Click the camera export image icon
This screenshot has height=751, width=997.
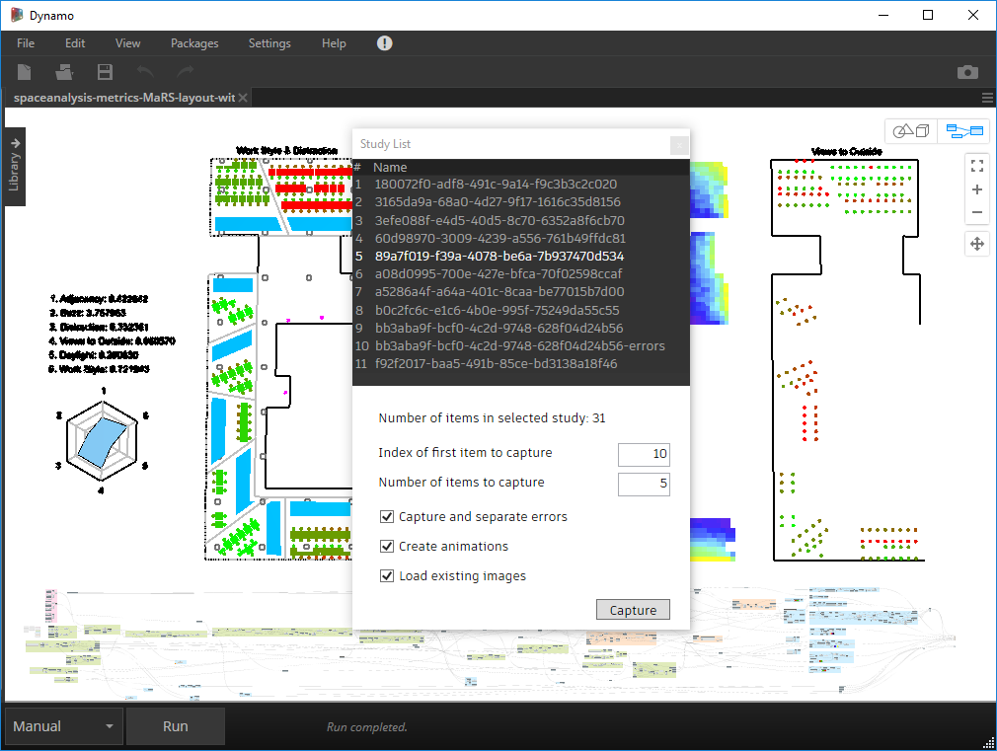coord(967,72)
